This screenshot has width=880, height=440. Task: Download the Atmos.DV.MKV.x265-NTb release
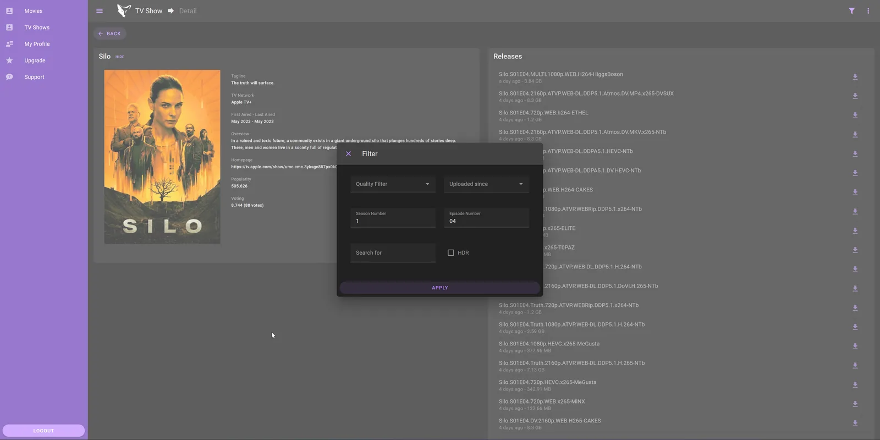[855, 135]
